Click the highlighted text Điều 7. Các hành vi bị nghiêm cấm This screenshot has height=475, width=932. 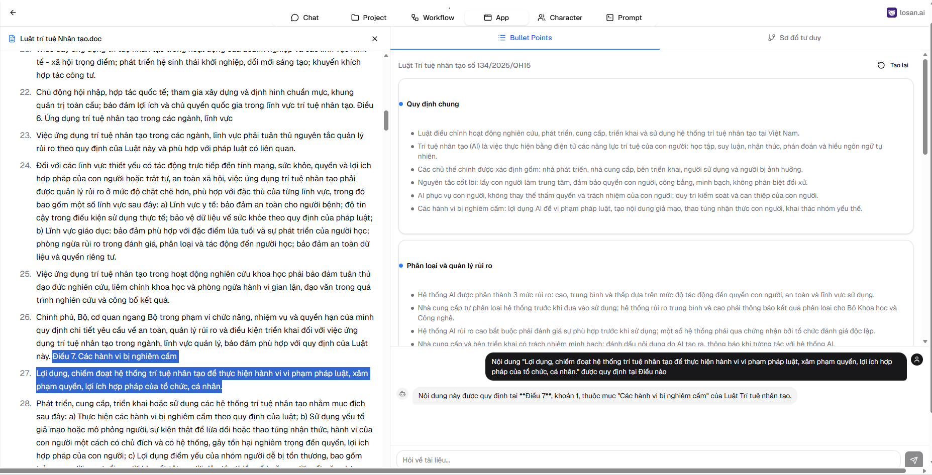click(115, 357)
